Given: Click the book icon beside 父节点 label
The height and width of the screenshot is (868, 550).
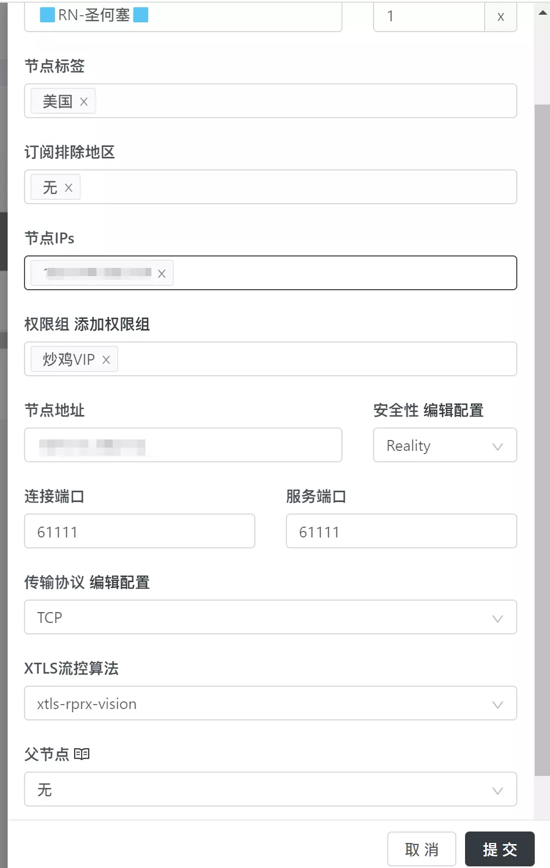Looking at the screenshot, I should click(x=83, y=755).
